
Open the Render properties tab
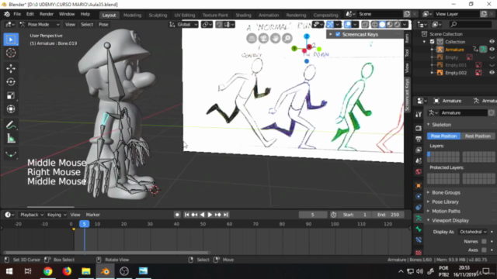pos(419,128)
